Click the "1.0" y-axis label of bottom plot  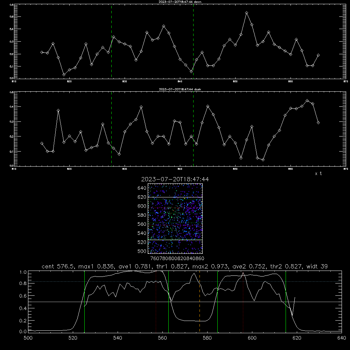[23, 272]
